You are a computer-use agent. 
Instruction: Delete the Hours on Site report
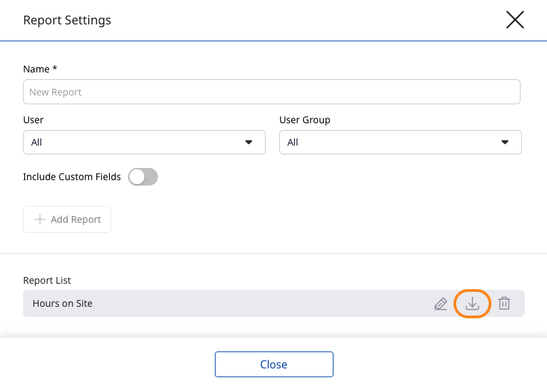pyautogui.click(x=504, y=304)
